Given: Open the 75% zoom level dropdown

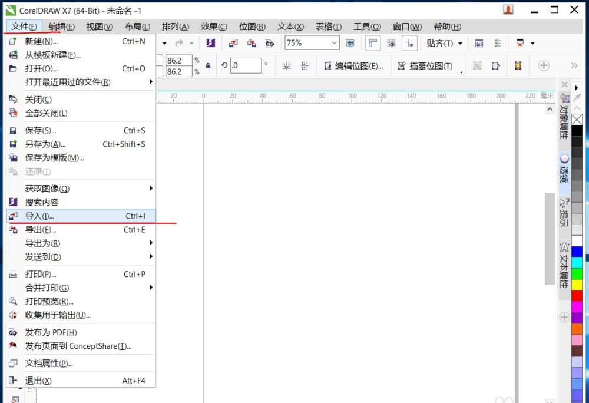Looking at the screenshot, I should click(x=312, y=43).
